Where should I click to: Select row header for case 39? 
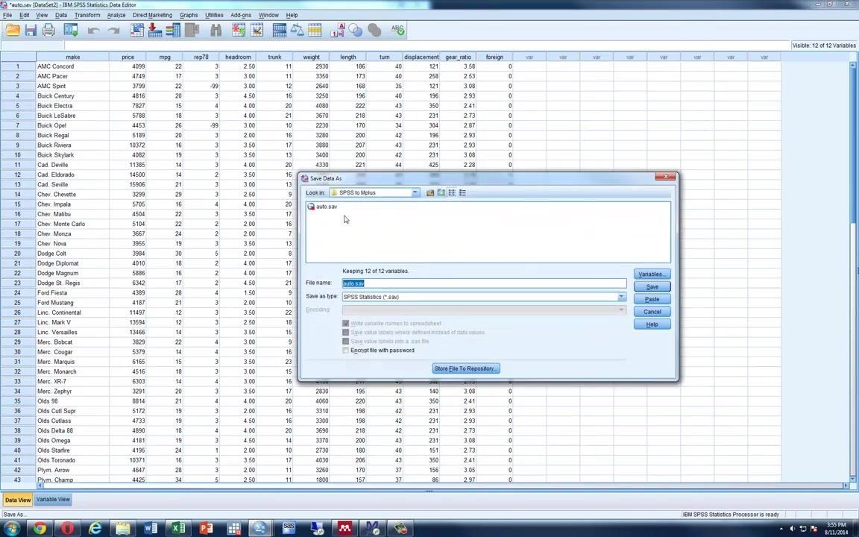pos(18,441)
